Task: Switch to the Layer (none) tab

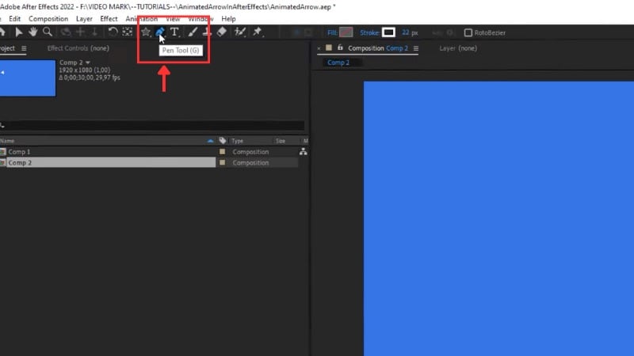Action: click(x=458, y=48)
